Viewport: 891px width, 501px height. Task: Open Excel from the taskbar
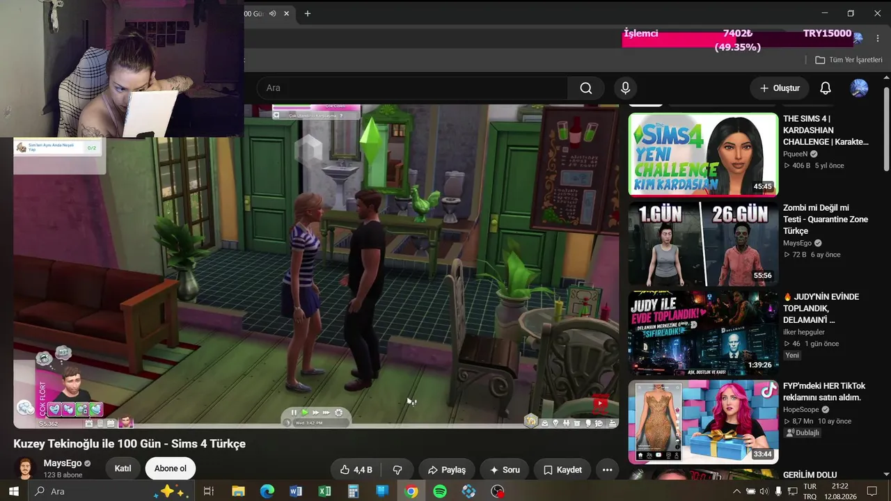point(324,491)
